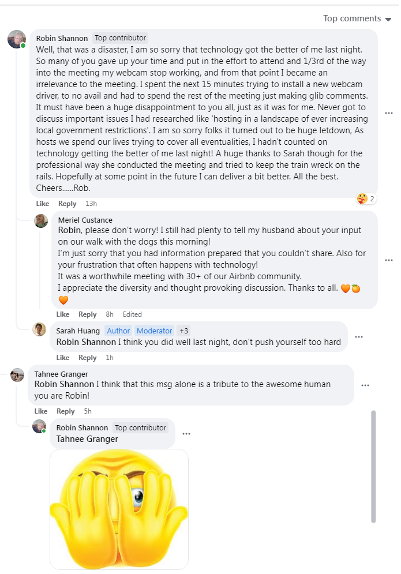
Task: Click the reaction emoji count on Robin's comment
Action: (x=366, y=199)
